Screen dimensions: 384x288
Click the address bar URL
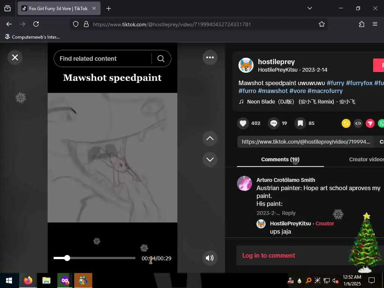(x=172, y=24)
